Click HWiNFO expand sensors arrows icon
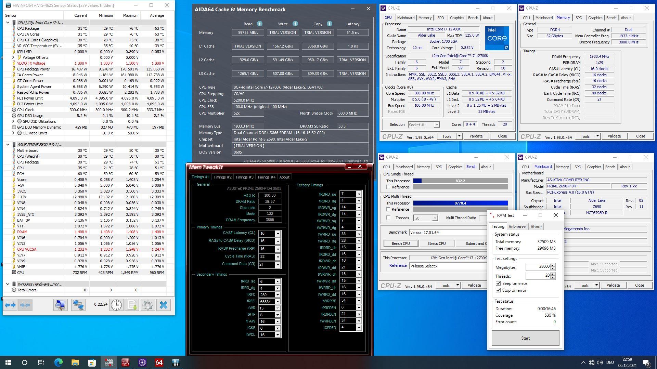This screenshot has height=369, width=657. [x=10, y=305]
